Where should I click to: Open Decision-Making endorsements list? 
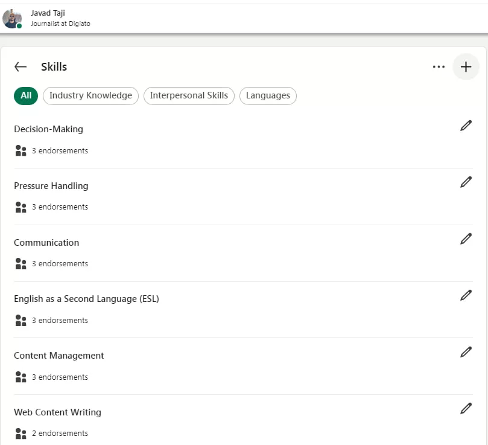click(59, 150)
